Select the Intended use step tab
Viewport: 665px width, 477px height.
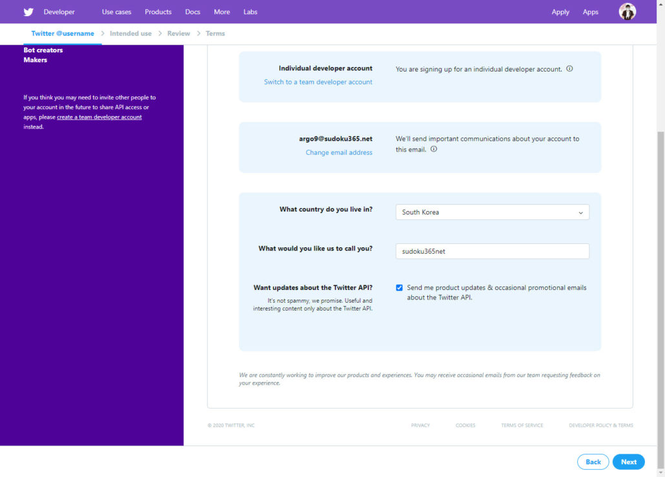pos(130,34)
